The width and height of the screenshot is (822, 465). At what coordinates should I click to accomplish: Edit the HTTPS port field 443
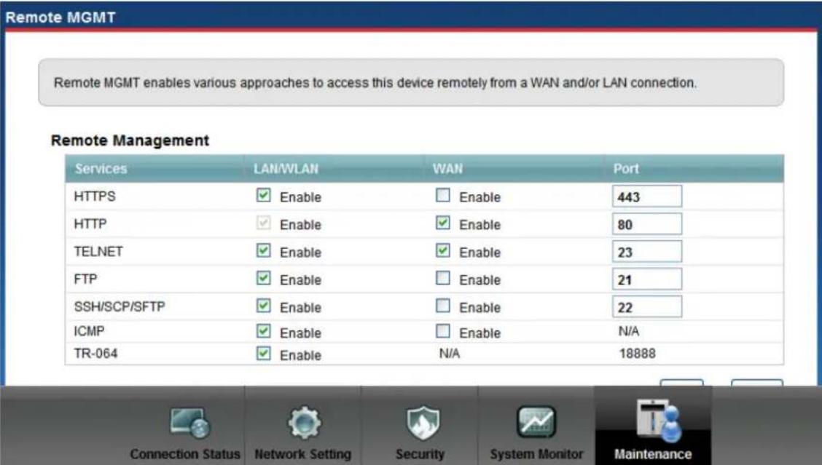click(x=647, y=196)
